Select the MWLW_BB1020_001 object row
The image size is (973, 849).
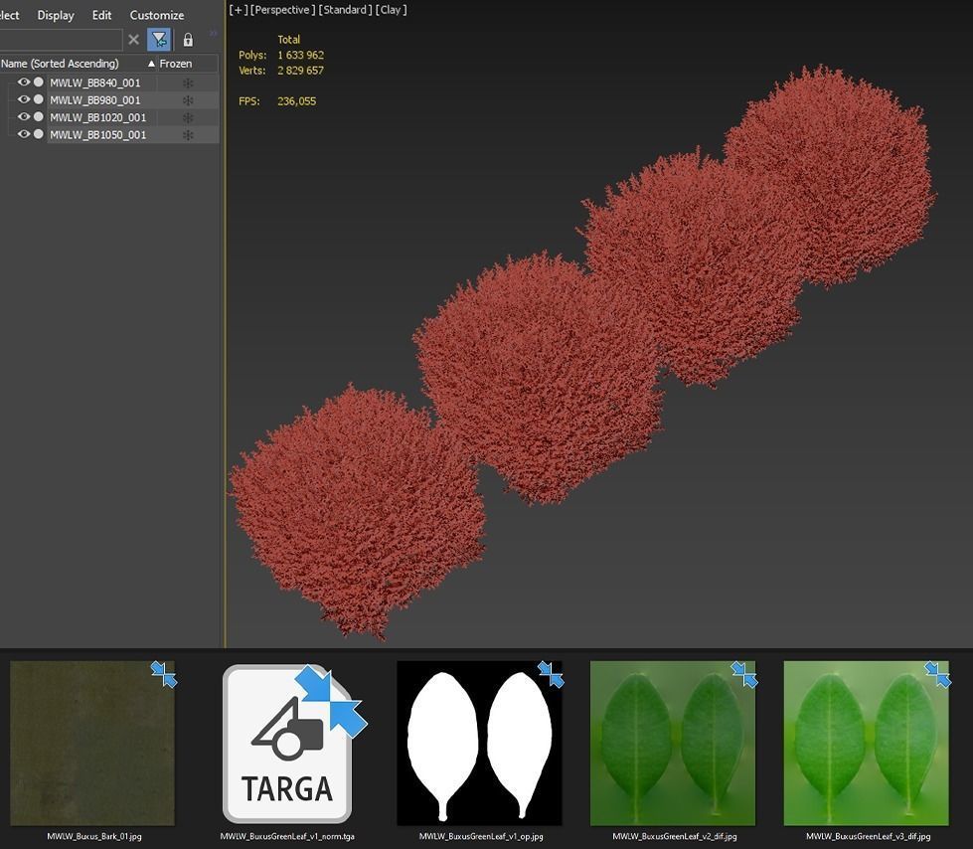pyautogui.click(x=98, y=117)
